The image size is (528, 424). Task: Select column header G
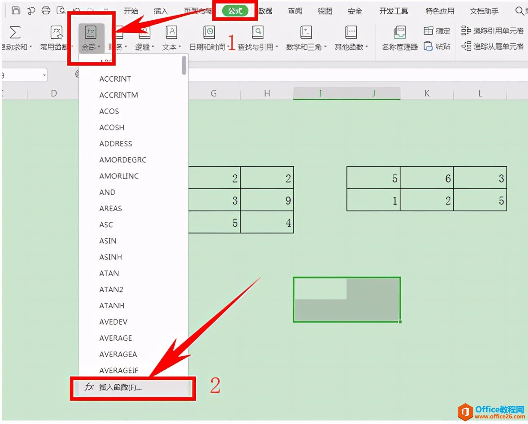pyautogui.click(x=214, y=93)
